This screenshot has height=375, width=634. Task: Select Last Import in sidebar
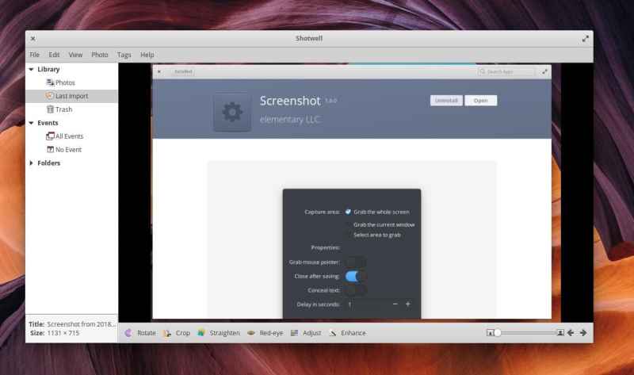coord(71,96)
